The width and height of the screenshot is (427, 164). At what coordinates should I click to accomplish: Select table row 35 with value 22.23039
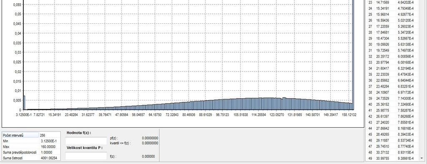point(392,74)
